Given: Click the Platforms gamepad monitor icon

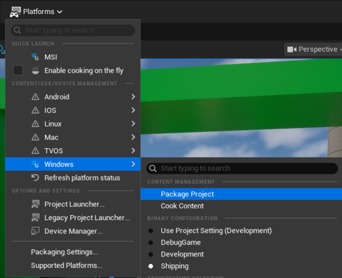Looking at the screenshot, I should [15, 12].
